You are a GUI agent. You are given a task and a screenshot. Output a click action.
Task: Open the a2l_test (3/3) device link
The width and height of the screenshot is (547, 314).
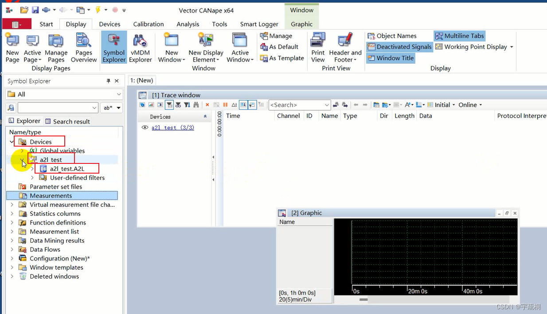[173, 128]
